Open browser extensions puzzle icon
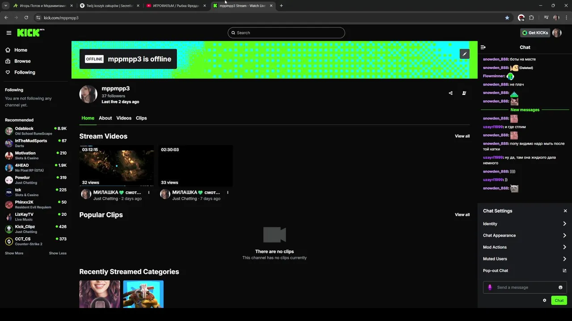 click(x=531, y=17)
